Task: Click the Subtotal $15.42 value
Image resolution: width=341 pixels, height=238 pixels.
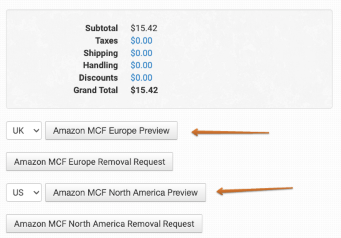Action: 144,28
